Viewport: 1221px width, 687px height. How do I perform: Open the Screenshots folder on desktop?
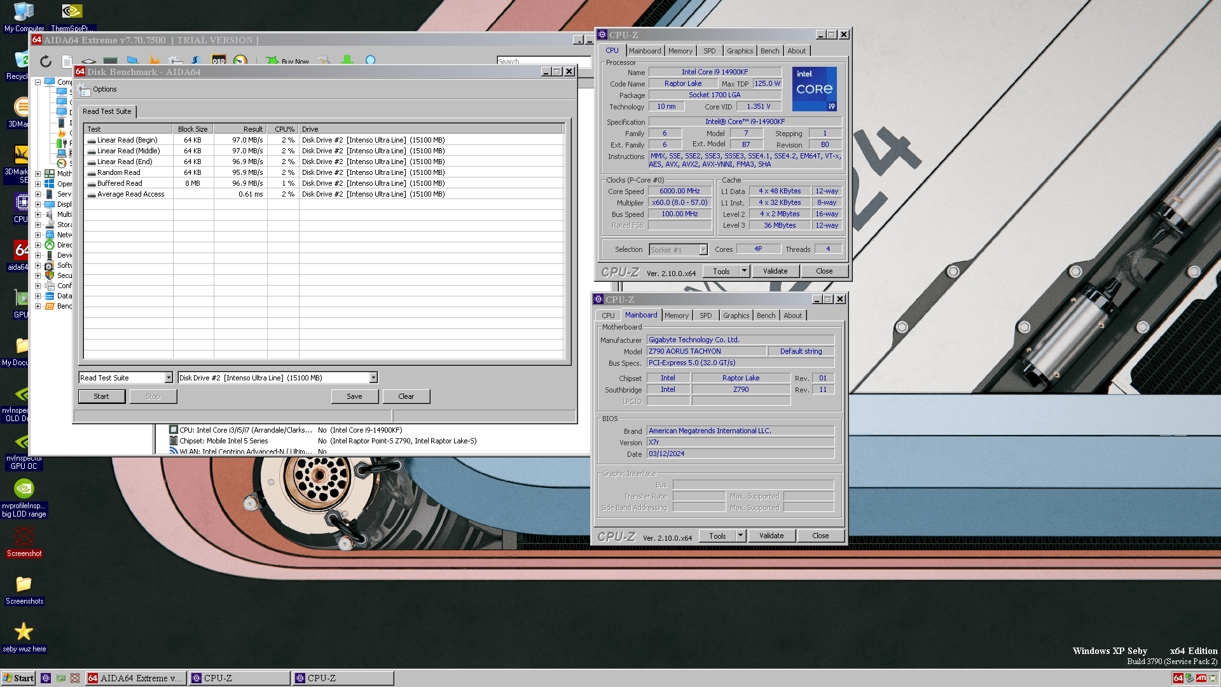(x=24, y=584)
